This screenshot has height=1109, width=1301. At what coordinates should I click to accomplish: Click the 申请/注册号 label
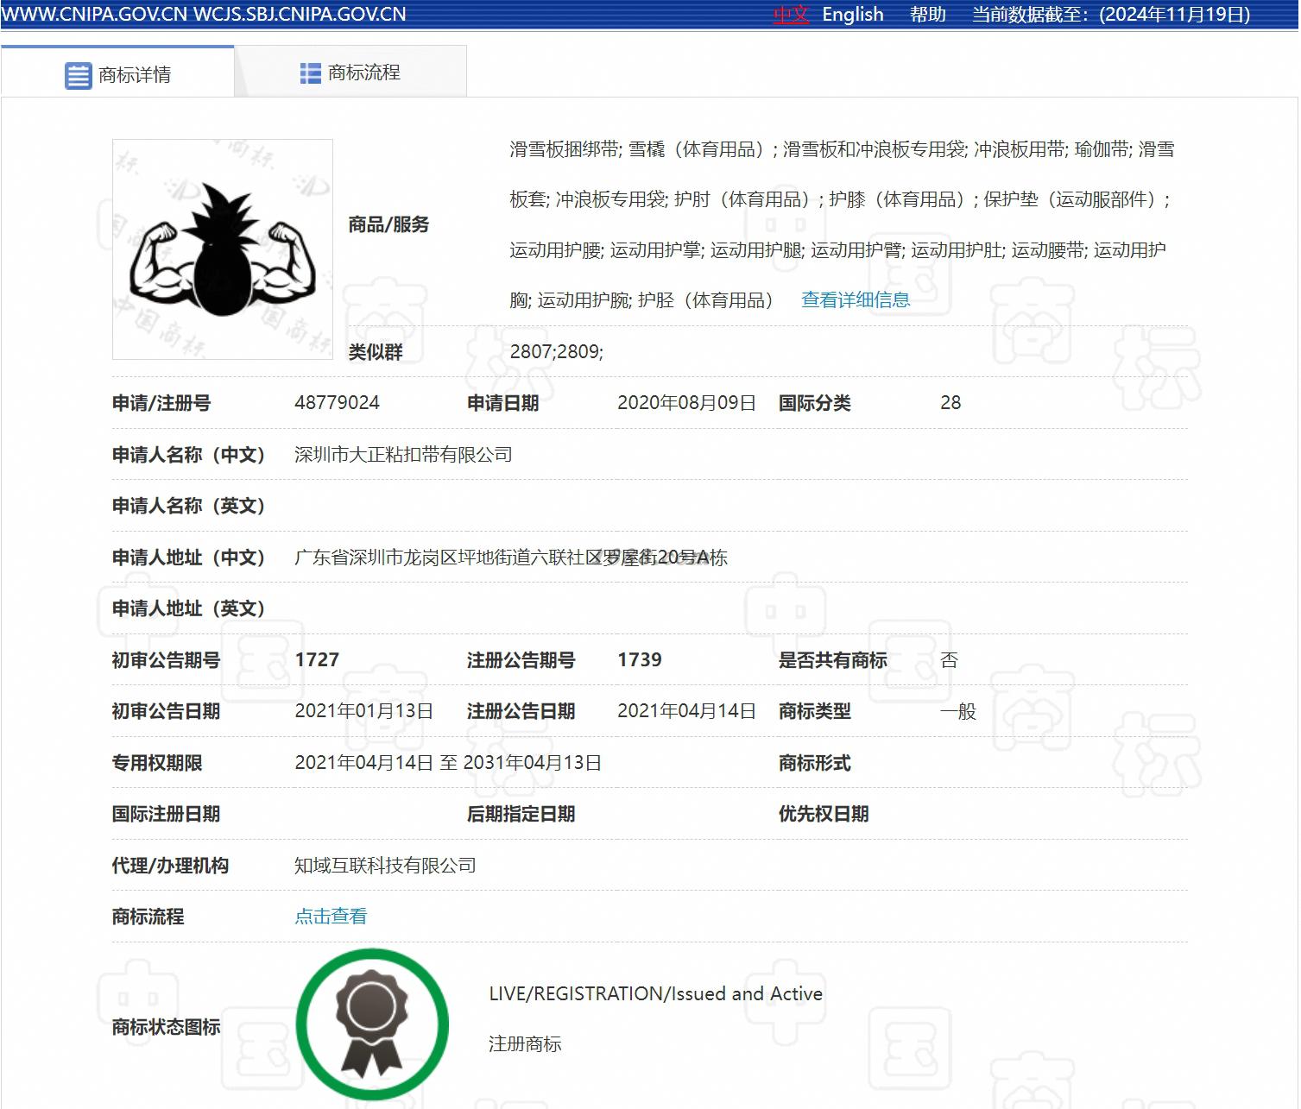coord(161,403)
